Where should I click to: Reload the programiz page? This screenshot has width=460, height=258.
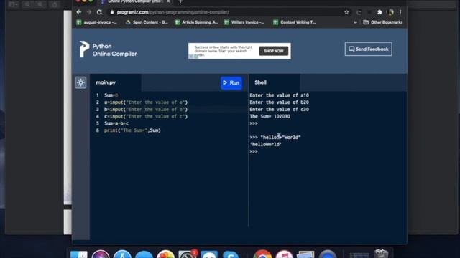tap(99, 12)
